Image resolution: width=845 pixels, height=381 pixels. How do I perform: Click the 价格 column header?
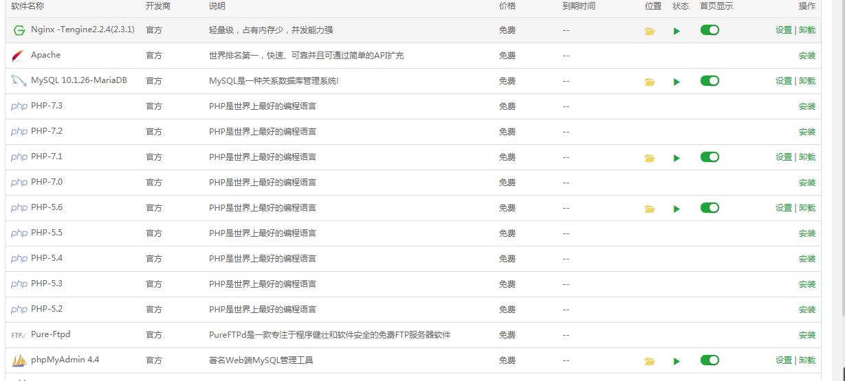[507, 6]
